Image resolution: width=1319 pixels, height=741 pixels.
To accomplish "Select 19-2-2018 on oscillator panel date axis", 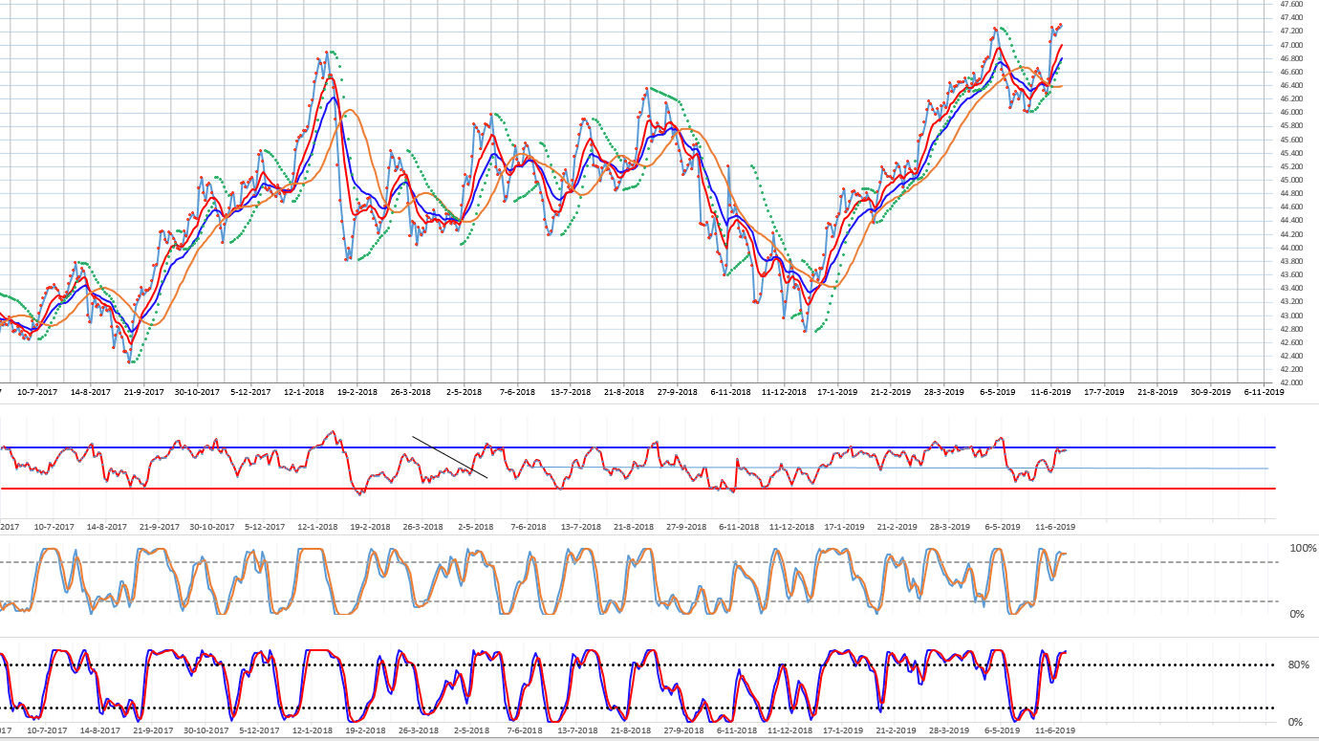I will click(370, 527).
